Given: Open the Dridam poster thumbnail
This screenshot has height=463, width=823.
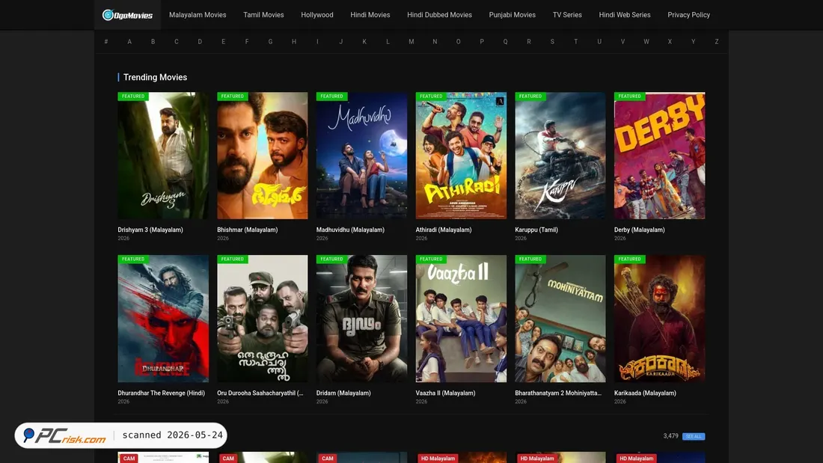Looking at the screenshot, I should coord(361,319).
